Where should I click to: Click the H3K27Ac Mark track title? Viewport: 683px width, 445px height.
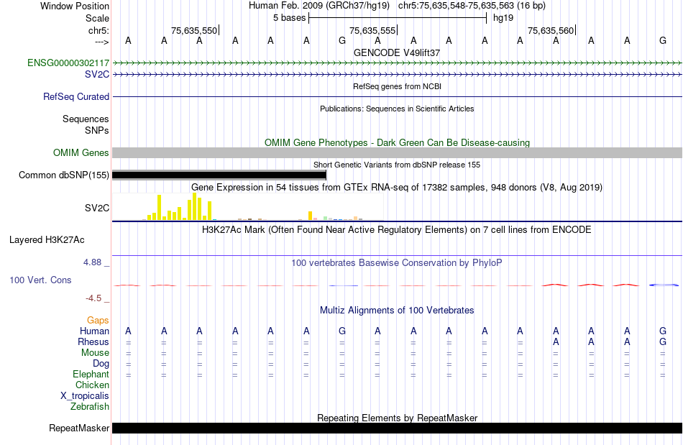coord(397,230)
